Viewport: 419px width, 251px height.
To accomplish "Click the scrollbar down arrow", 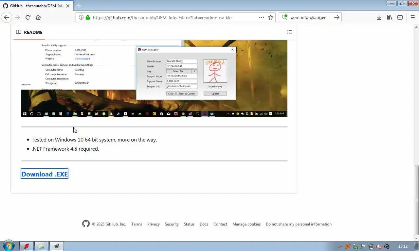I will (x=416, y=239).
